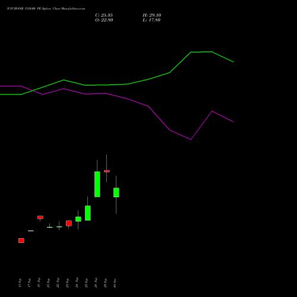Select the red candlestick for 23 Sep
This screenshot has height=297, width=297.
pos(69,223)
